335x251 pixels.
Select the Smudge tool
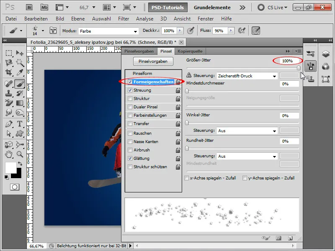pos(9,113)
